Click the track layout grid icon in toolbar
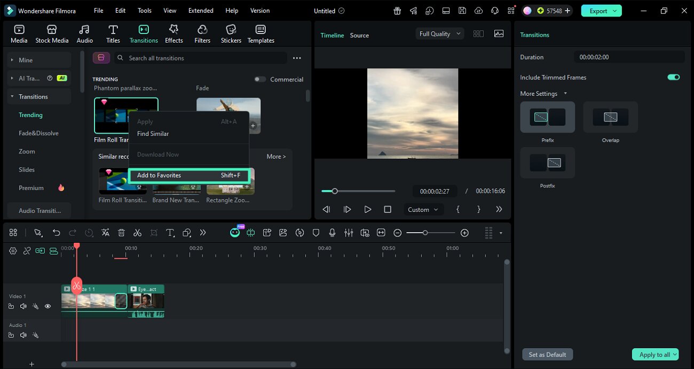 pos(13,233)
